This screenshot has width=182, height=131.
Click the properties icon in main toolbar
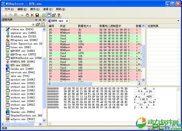point(54,15)
